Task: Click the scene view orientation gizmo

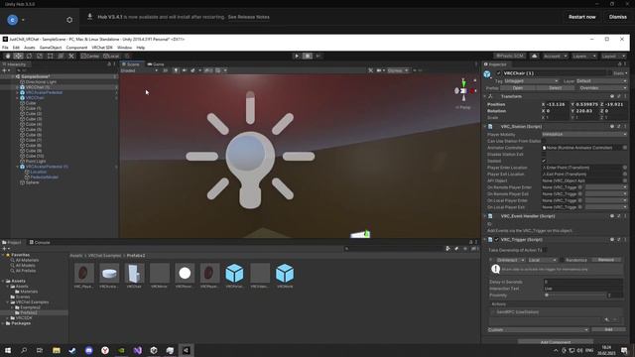Action: pyautogui.click(x=464, y=90)
